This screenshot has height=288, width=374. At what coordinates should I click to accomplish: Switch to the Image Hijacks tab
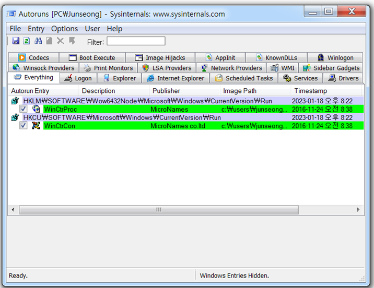coord(160,57)
